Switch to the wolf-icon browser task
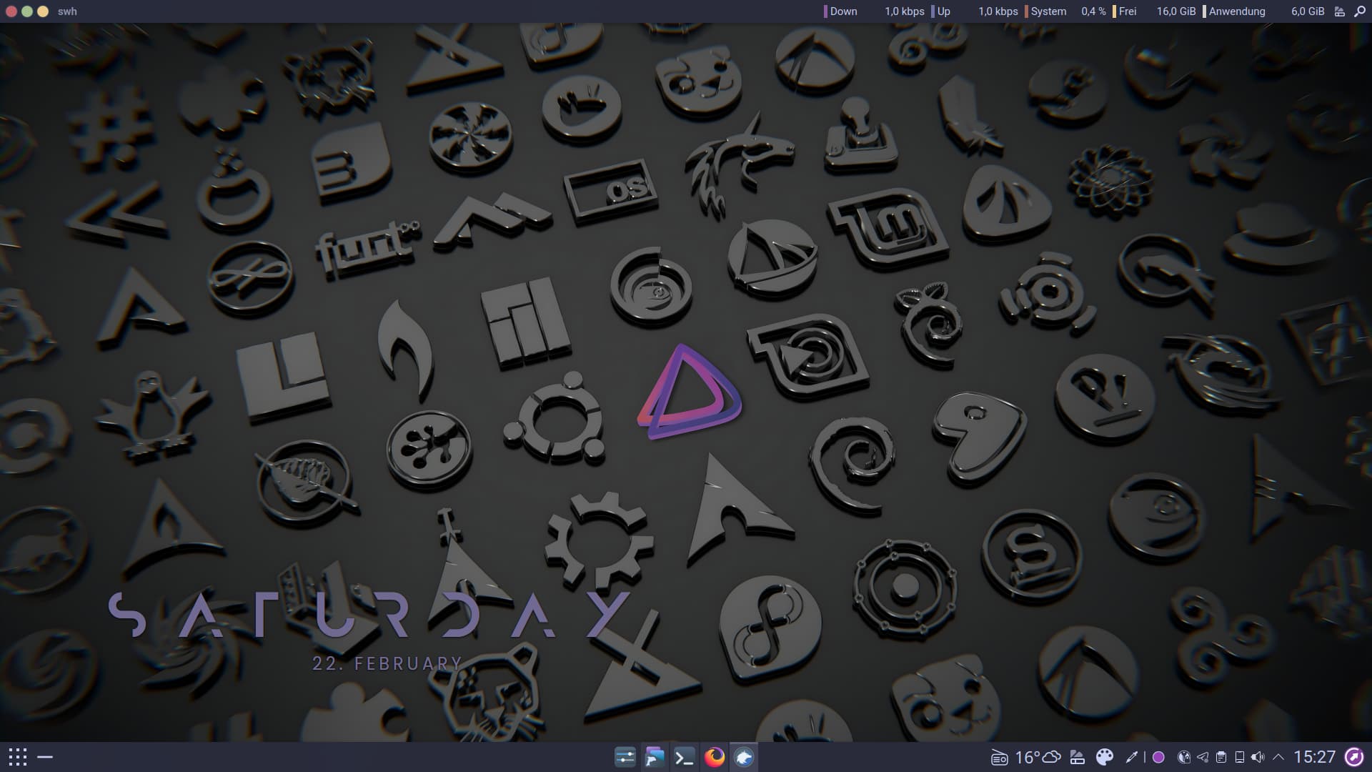This screenshot has width=1372, height=772. (x=744, y=757)
